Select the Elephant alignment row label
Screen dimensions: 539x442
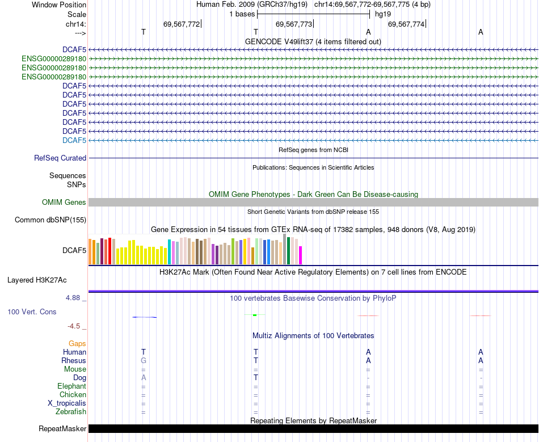tap(71, 386)
